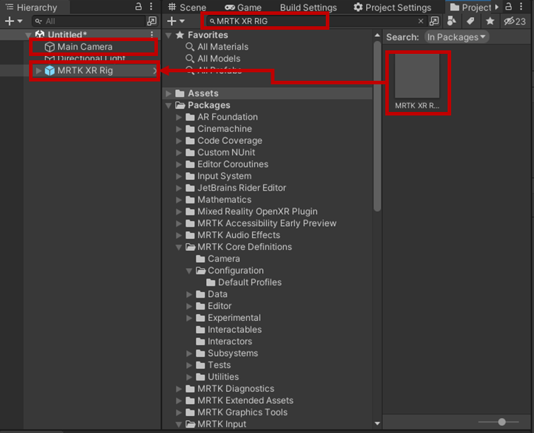Viewport: 534px width, 433px height.
Task: Search by Type filter icon
Action: click(452, 21)
